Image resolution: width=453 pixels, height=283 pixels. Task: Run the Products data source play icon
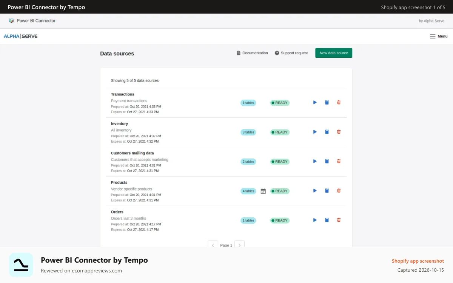pos(315,191)
